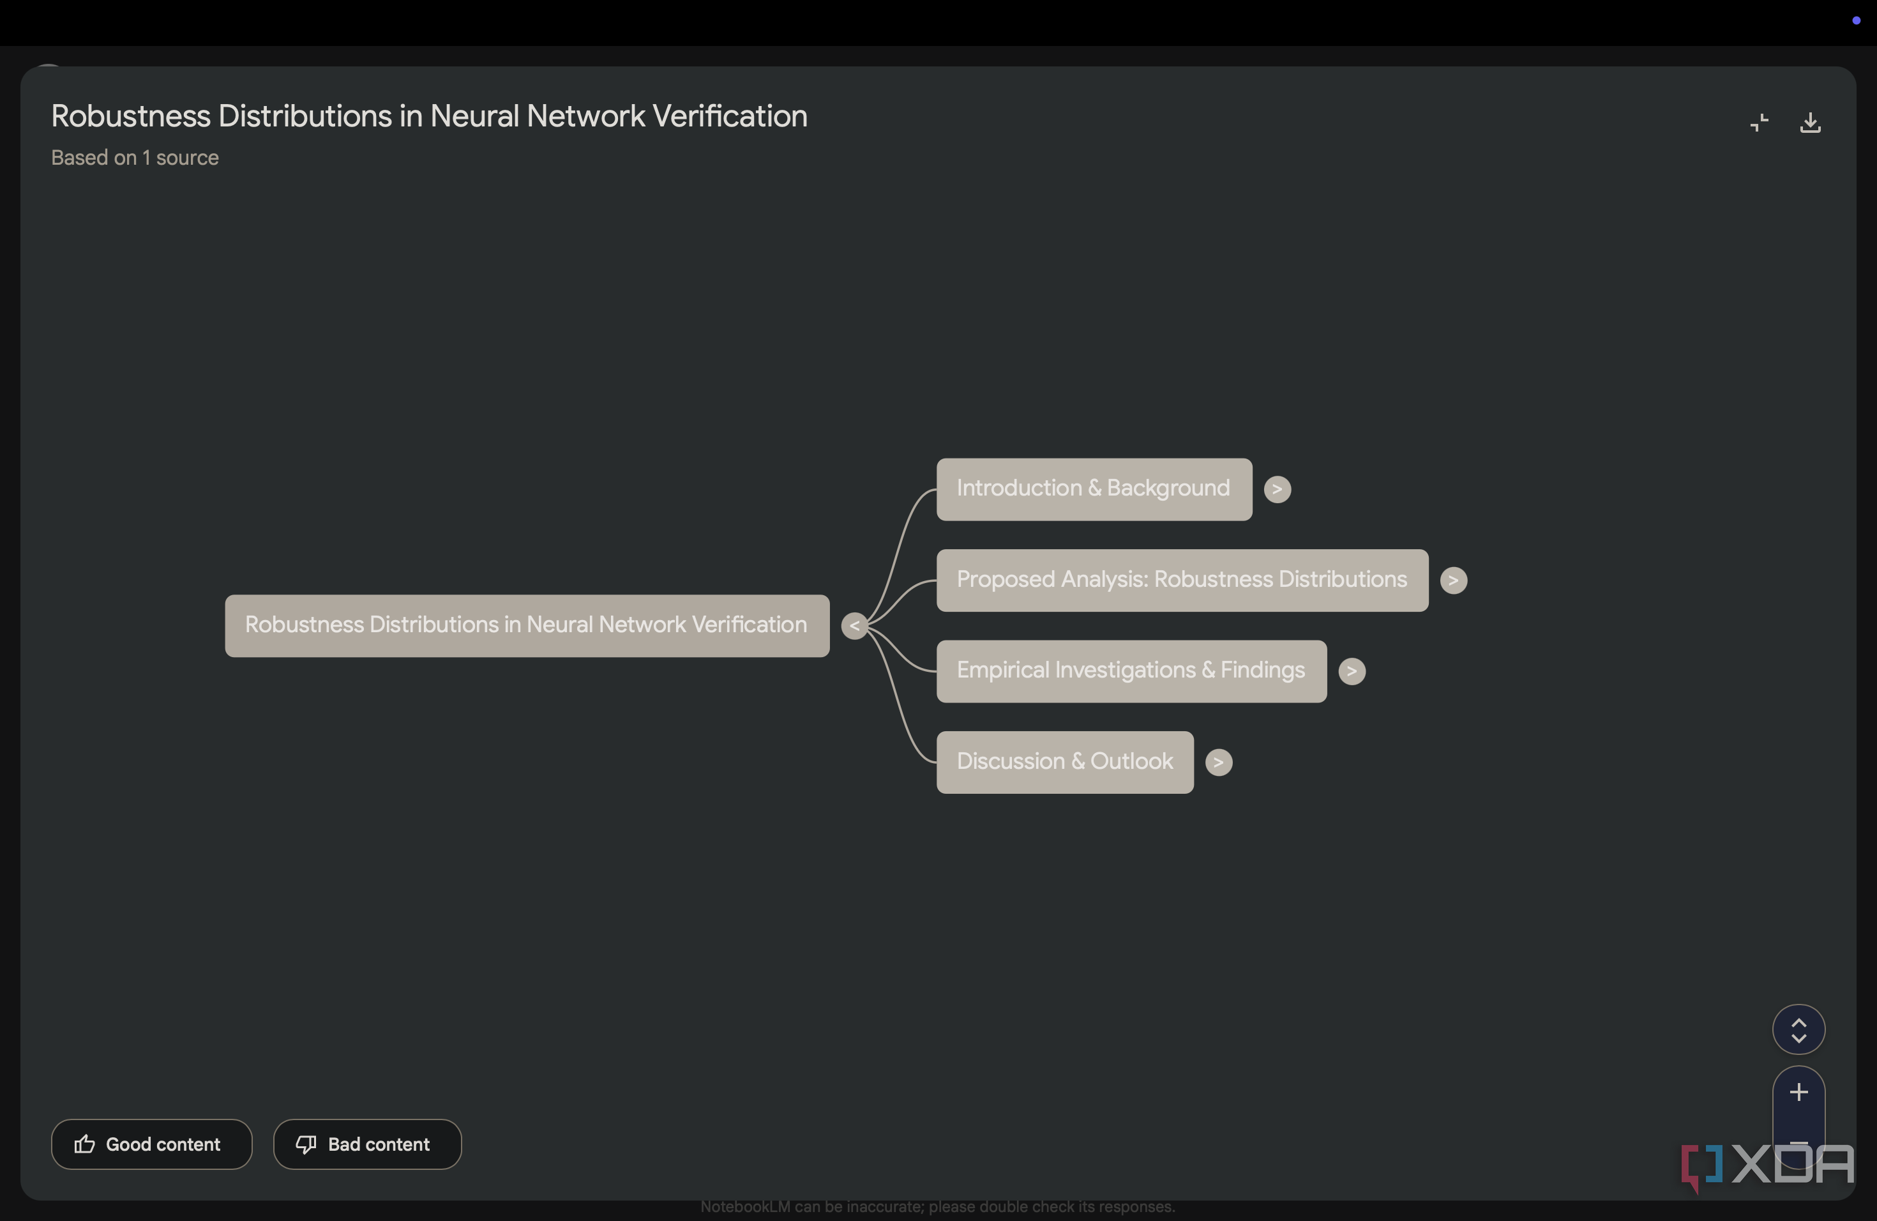Click the mind map title heading
This screenshot has width=1877, height=1221.
(x=429, y=116)
